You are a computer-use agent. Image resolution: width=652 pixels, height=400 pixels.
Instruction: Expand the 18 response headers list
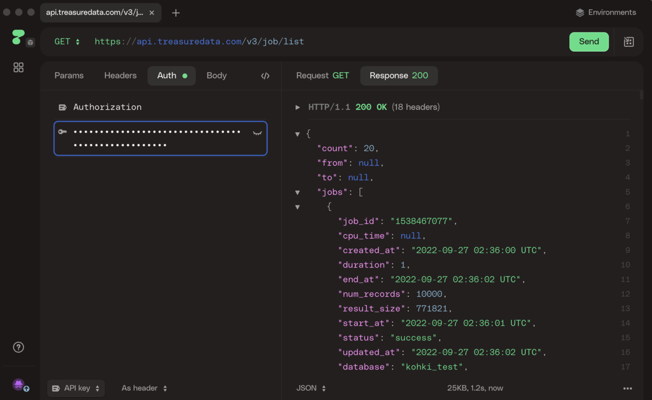click(x=298, y=107)
